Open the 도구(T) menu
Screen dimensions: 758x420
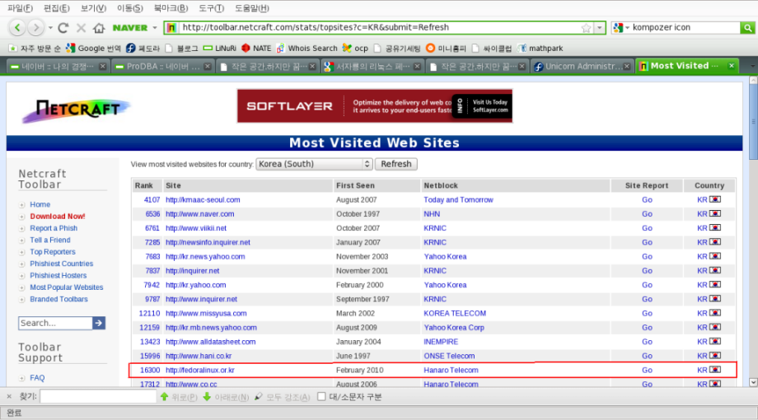click(211, 8)
